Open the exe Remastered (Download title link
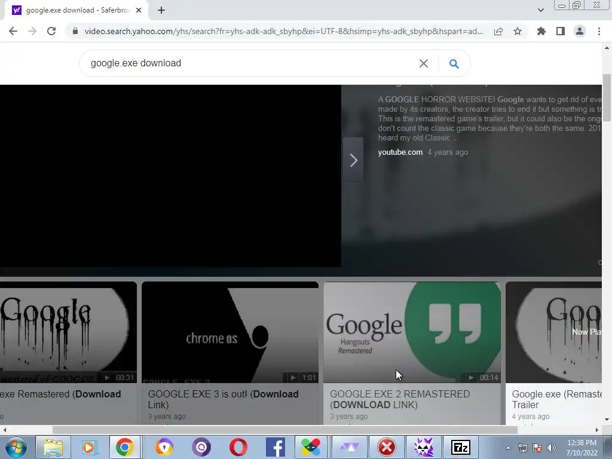This screenshot has height=459, width=612. click(60, 394)
